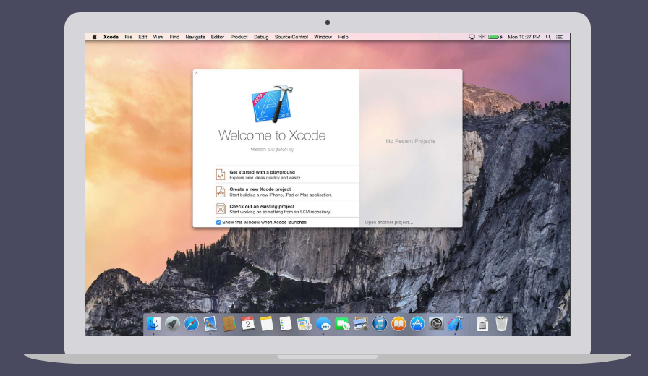Open the View menu

pos(158,37)
